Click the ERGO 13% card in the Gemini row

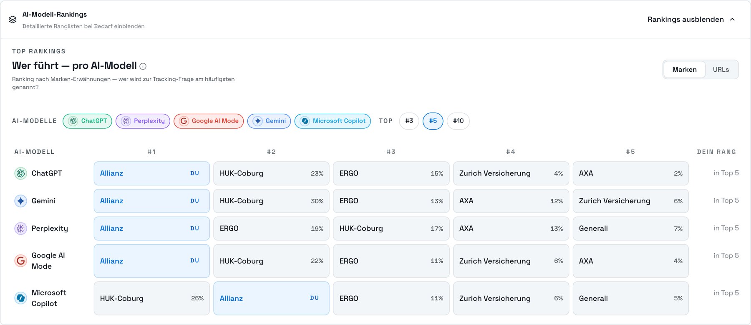(391, 201)
